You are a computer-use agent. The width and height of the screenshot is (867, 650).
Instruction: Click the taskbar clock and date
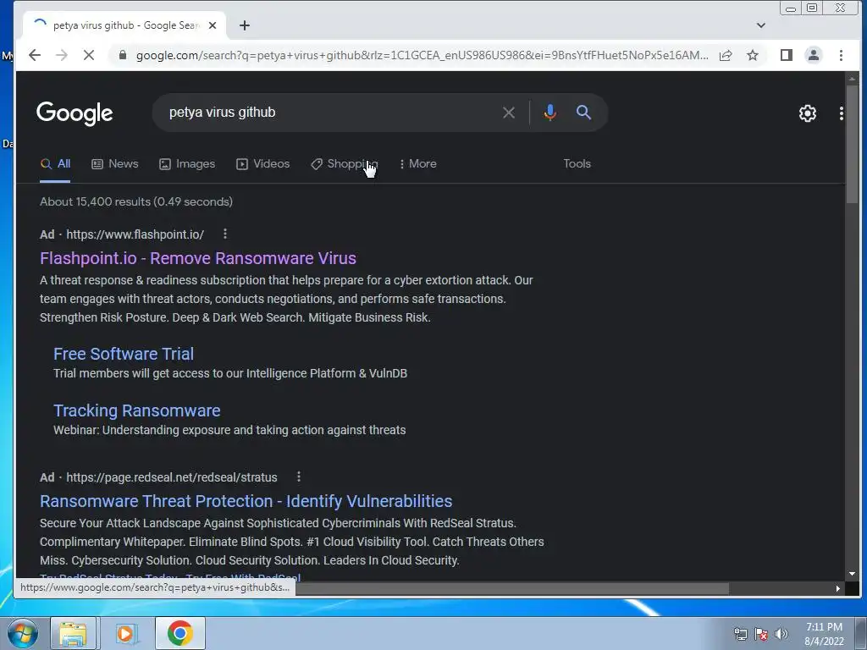824,634
